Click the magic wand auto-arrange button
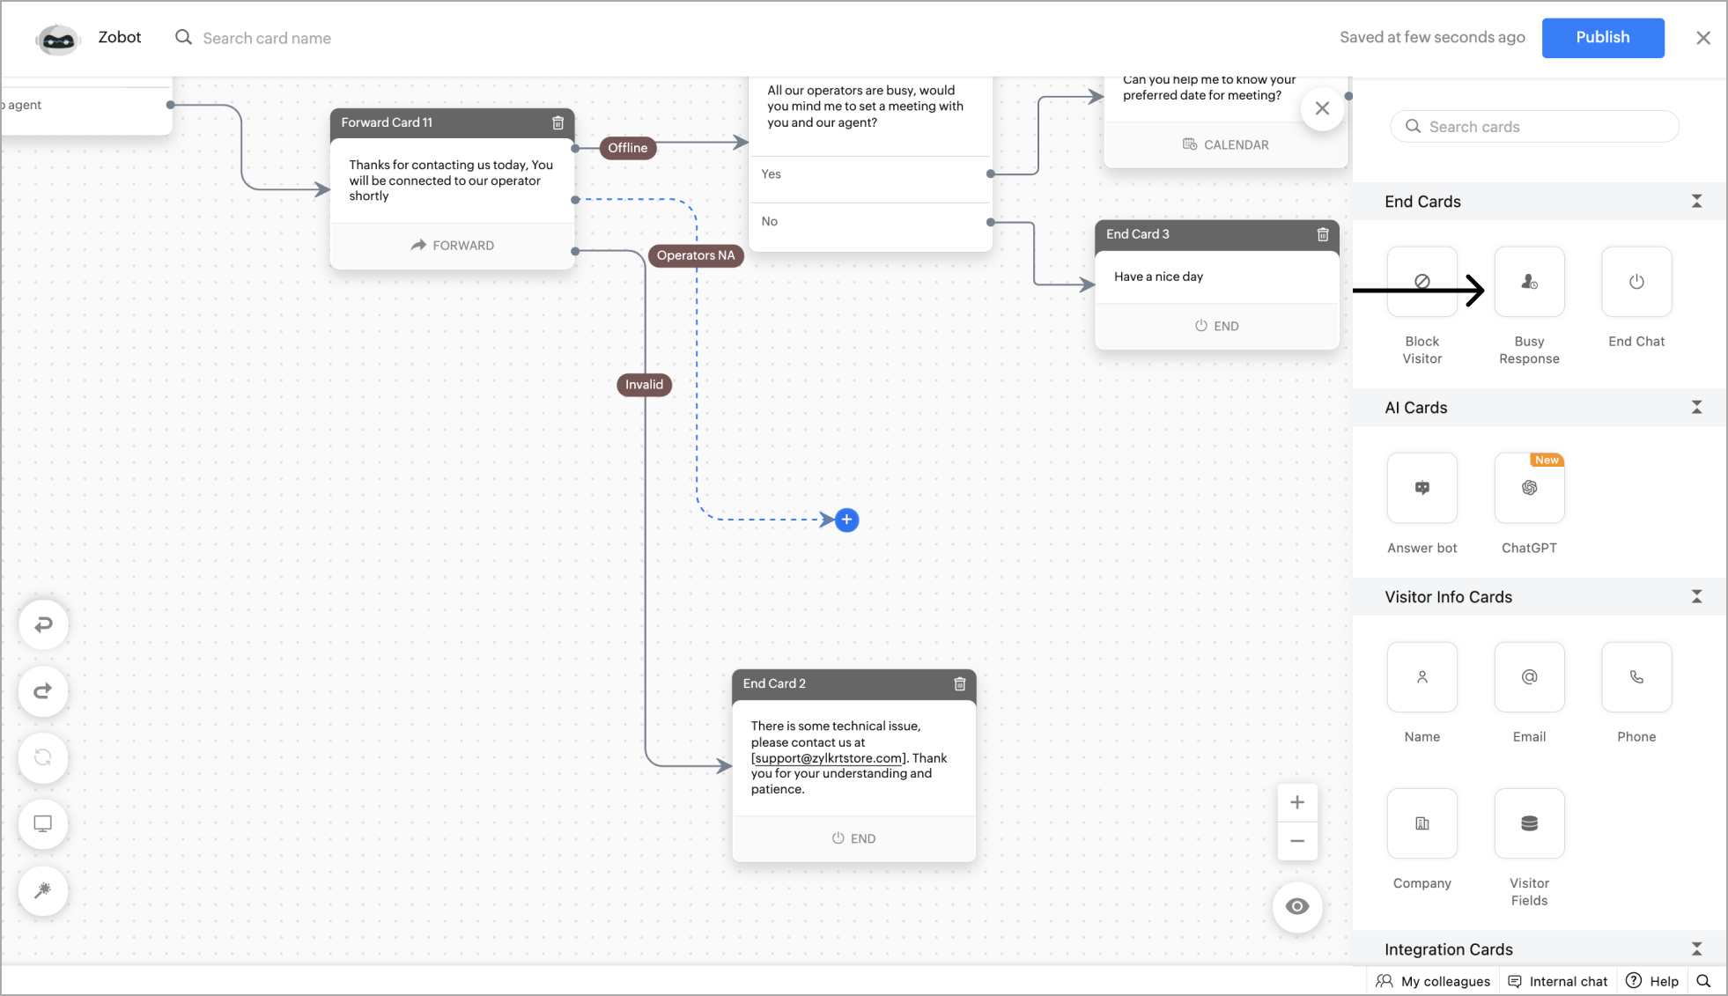1728x996 pixels. pyautogui.click(x=43, y=890)
